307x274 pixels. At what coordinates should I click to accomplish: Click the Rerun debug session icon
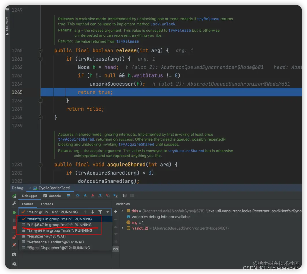14,196
